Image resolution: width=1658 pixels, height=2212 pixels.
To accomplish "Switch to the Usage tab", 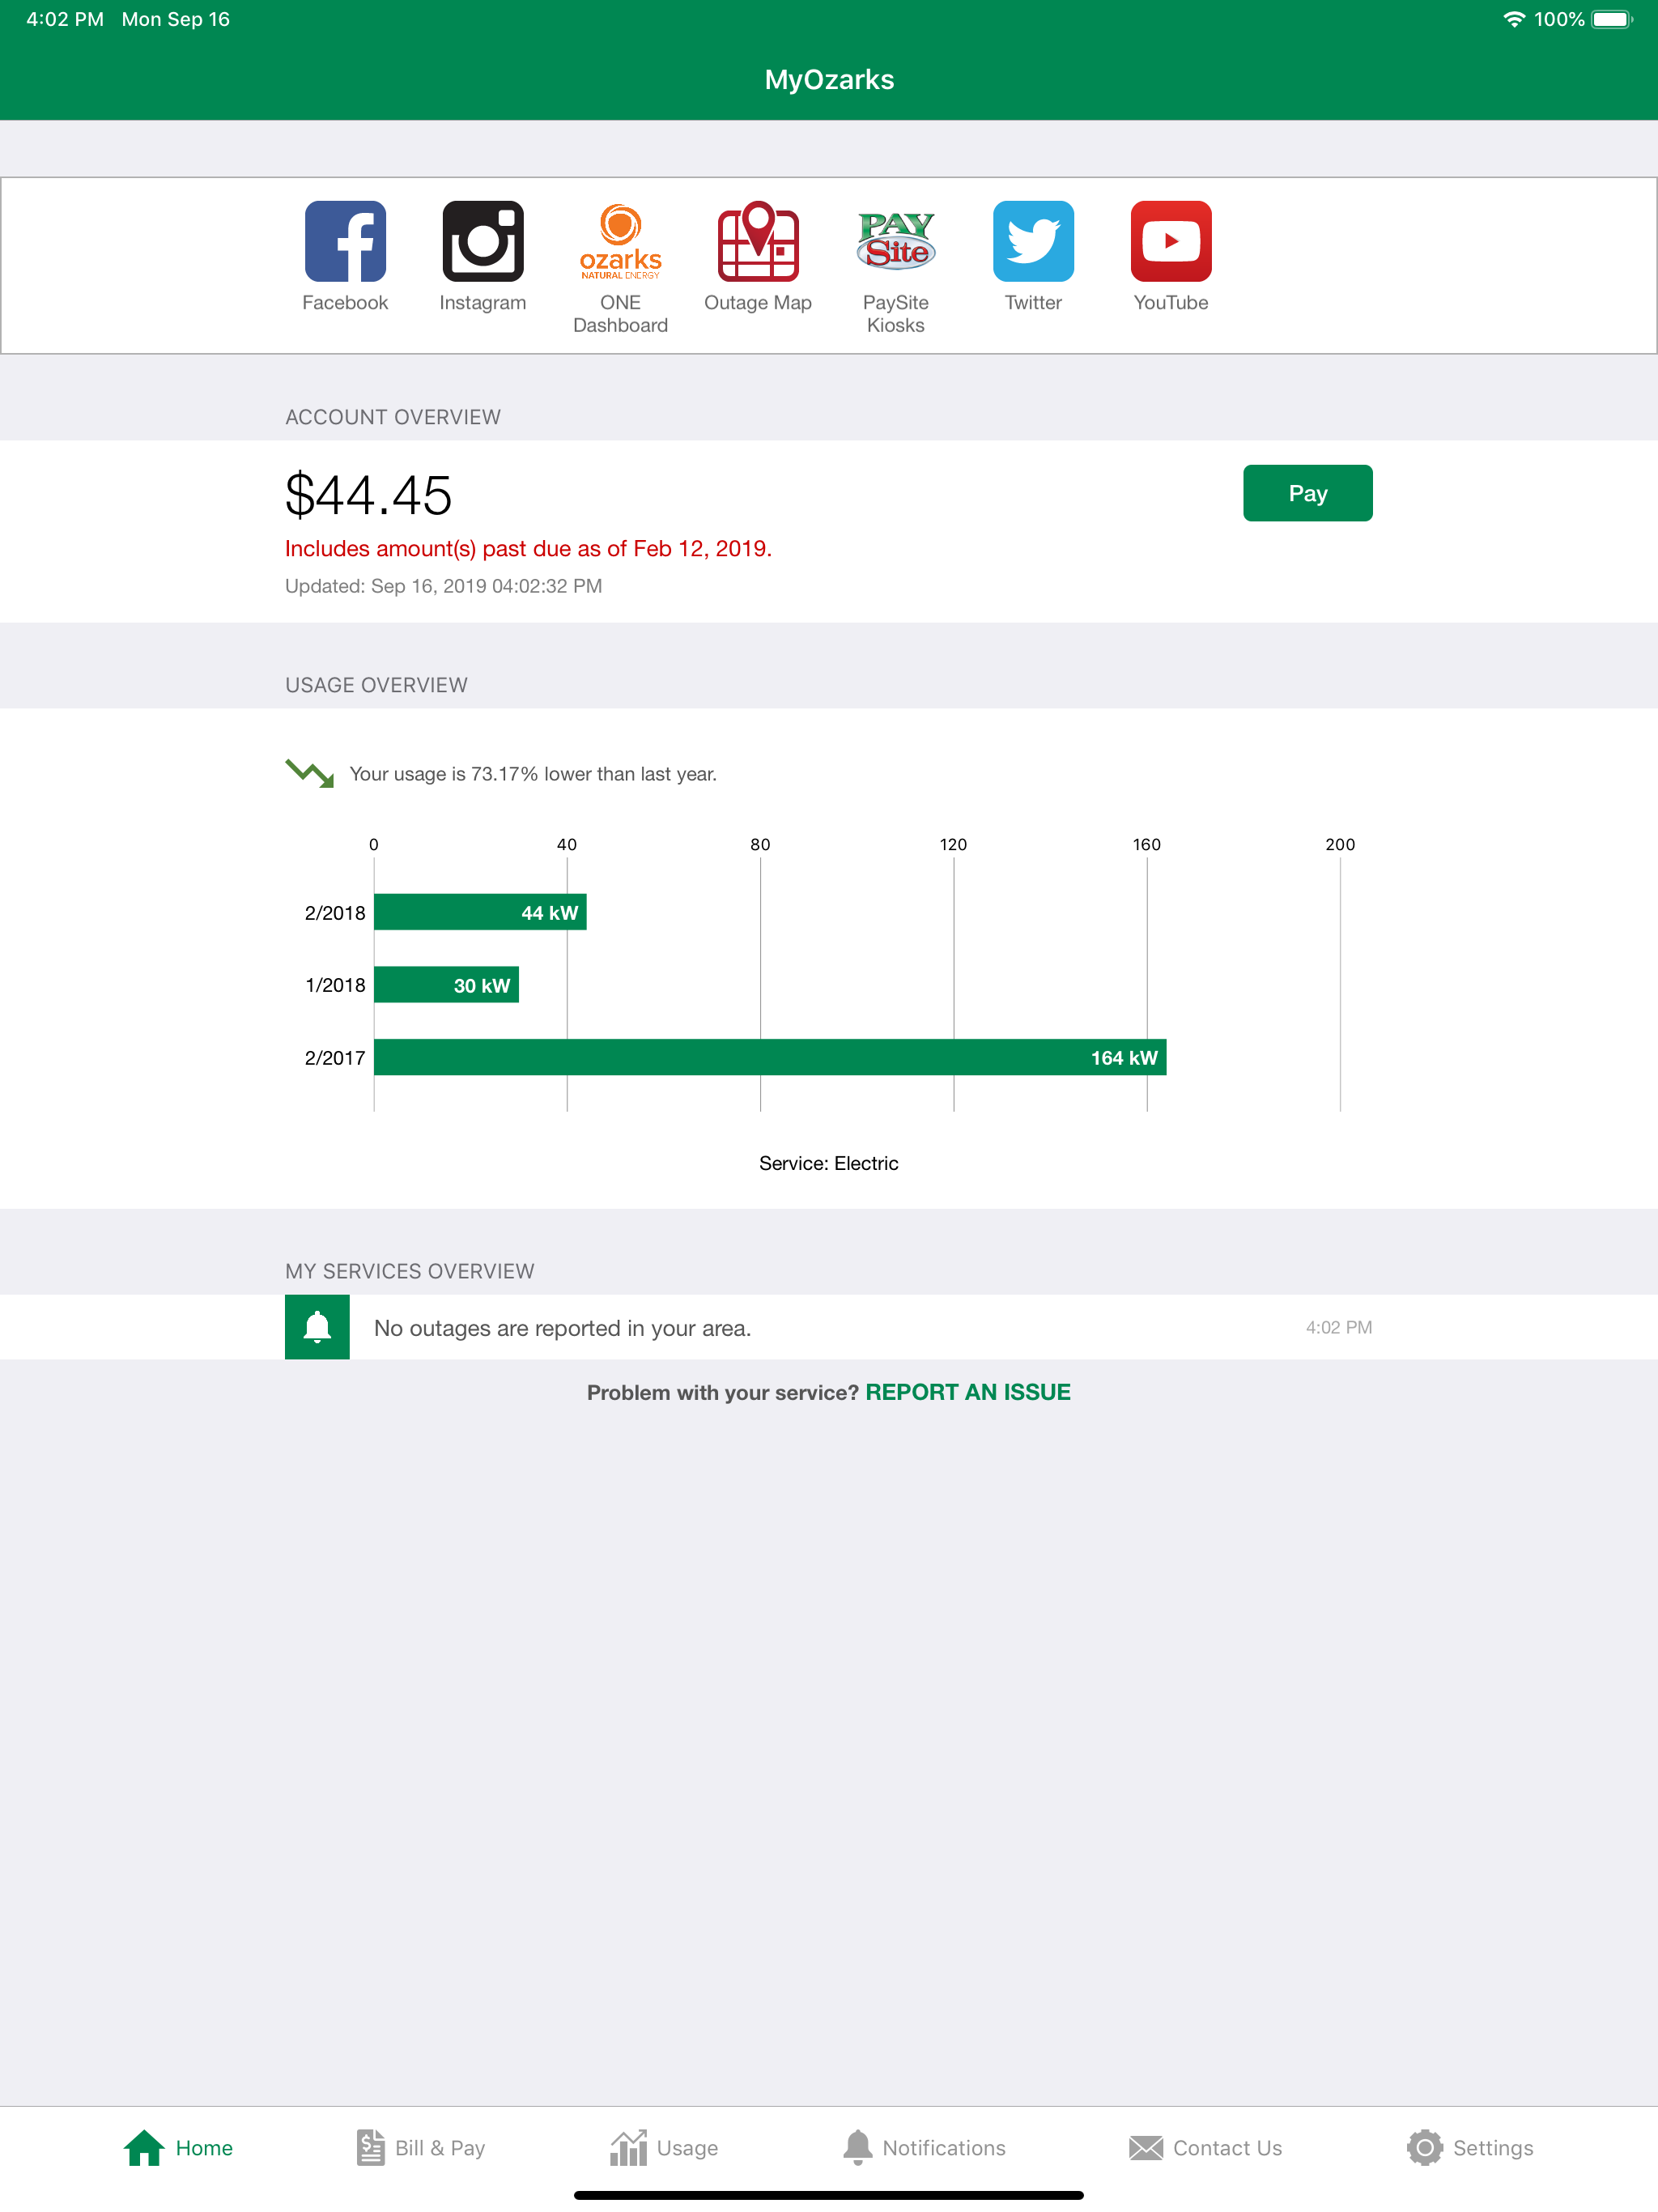I will point(664,2148).
